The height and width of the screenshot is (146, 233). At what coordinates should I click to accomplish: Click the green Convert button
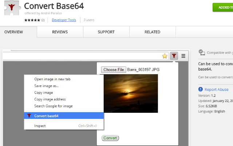click(x=110, y=138)
